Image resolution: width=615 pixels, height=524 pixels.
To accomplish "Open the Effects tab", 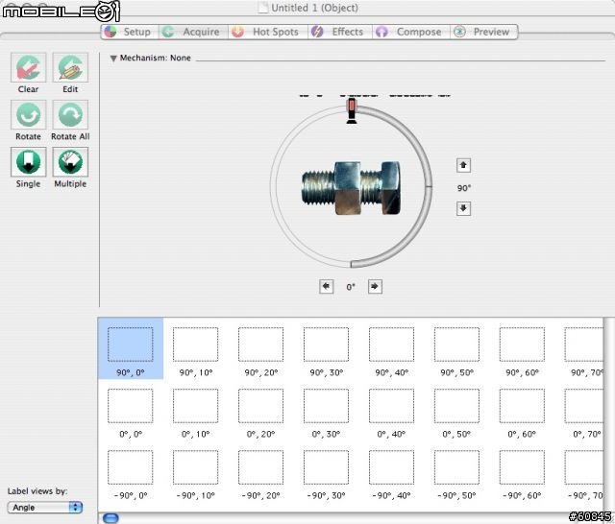I will tap(339, 32).
